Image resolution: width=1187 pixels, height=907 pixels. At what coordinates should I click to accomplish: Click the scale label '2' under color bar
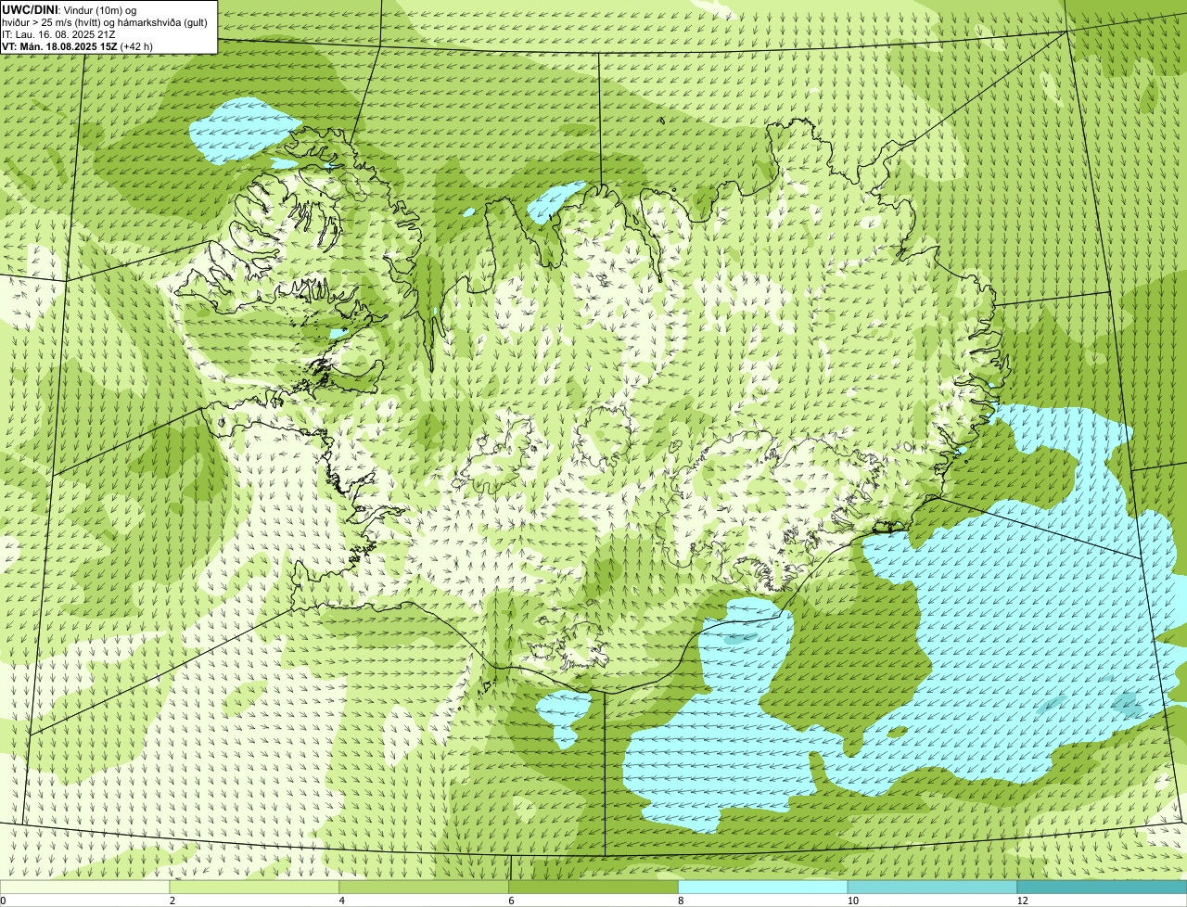172,901
